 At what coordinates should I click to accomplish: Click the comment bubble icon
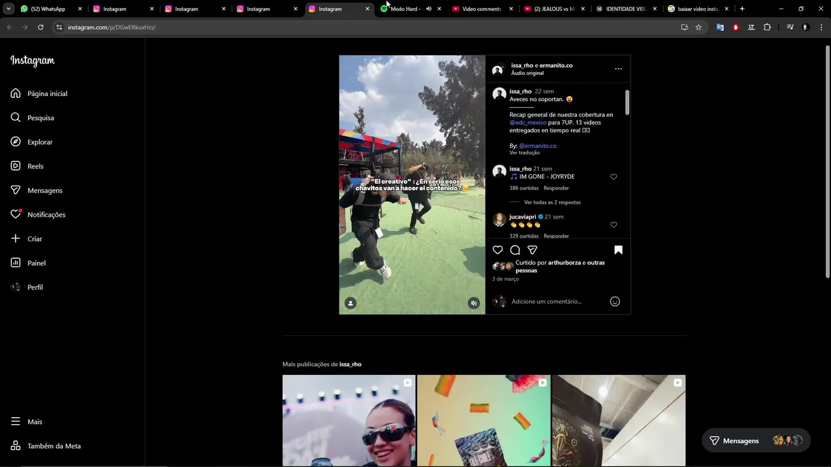(x=515, y=250)
